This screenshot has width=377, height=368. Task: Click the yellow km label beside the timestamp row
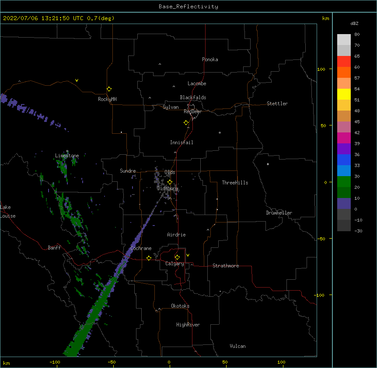[x=325, y=18]
